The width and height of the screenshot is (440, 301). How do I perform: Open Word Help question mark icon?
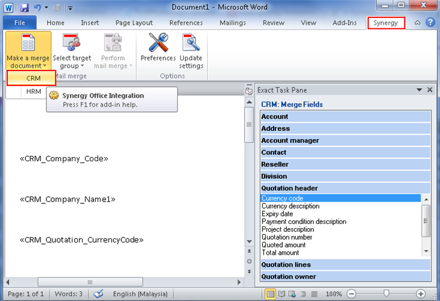[430, 23]
